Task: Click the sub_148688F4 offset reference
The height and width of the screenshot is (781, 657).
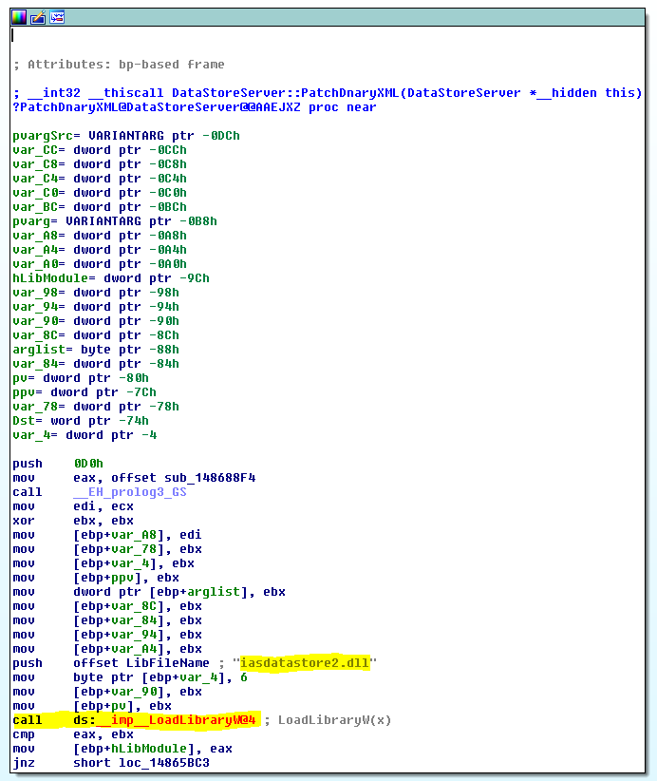Action: click(210, 479)
